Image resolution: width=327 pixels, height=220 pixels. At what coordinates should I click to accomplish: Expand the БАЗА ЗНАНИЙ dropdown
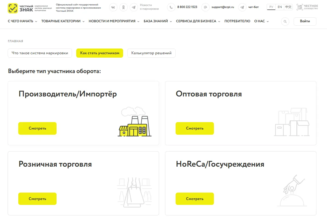coord(158,21)
